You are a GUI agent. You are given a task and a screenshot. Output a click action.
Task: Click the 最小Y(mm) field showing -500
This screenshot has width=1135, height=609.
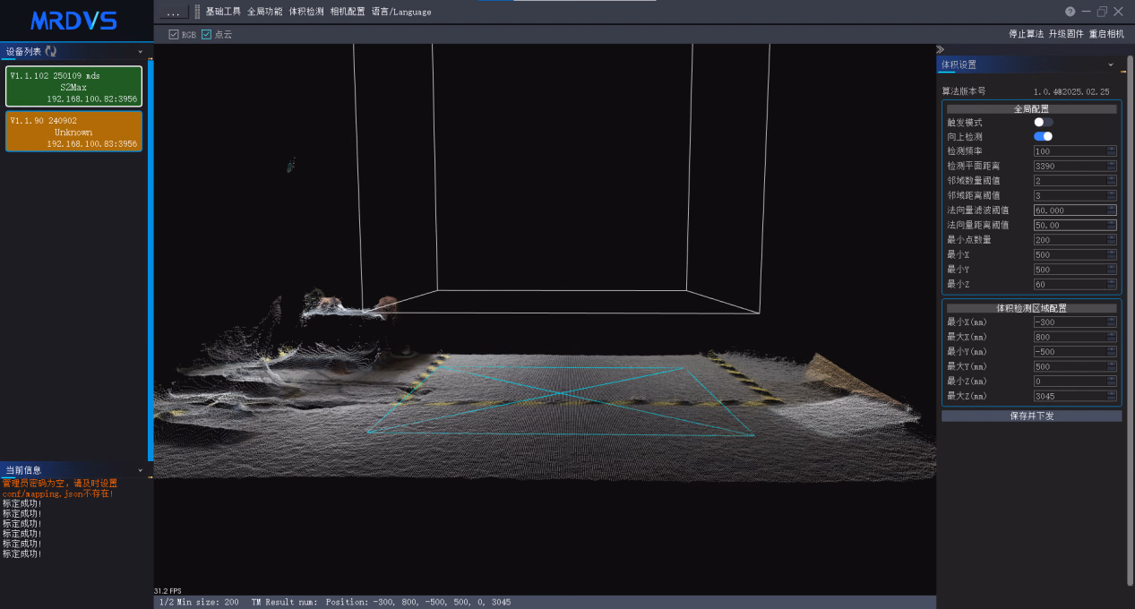click(x=1075, y=352)
